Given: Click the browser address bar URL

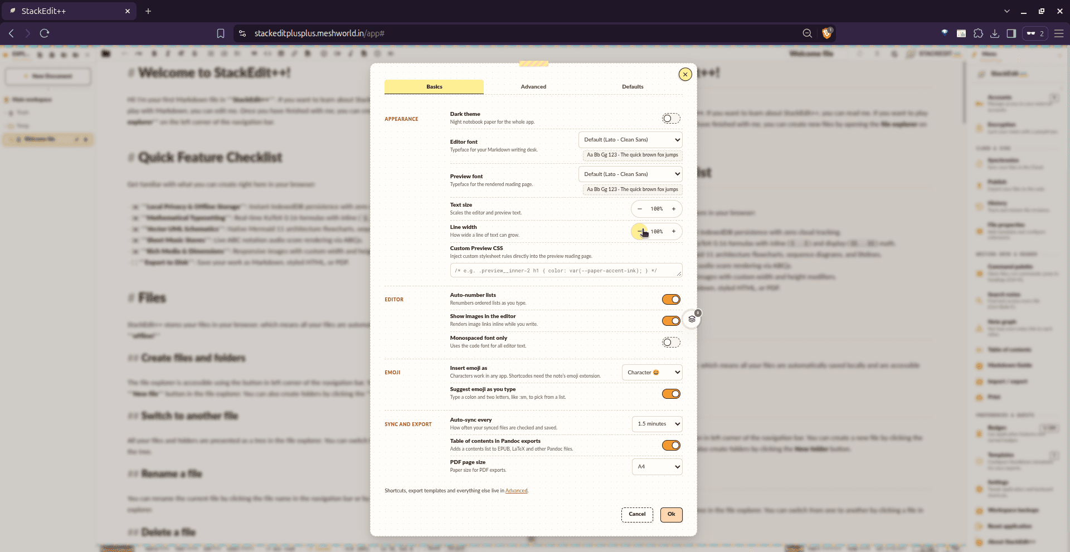Looking at the screenshot, I should 319,33.
